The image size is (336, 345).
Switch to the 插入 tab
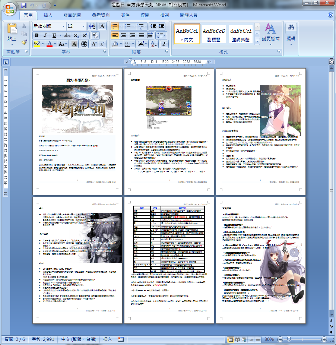[x=48, y=15]
